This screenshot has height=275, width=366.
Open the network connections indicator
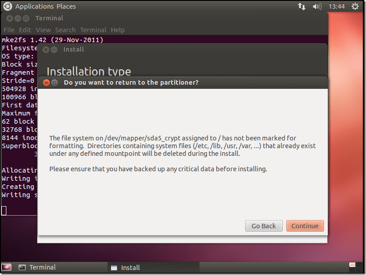pyautogui.click(x=302, y=6)
